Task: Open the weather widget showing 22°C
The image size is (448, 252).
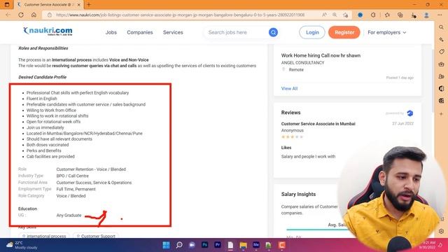Action: tap(22, 245)
